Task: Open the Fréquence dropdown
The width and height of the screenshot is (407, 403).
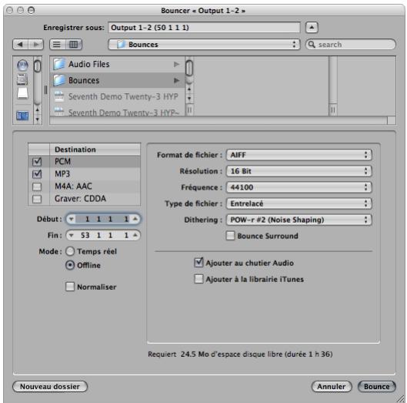Action: click(x=299, y=187)
